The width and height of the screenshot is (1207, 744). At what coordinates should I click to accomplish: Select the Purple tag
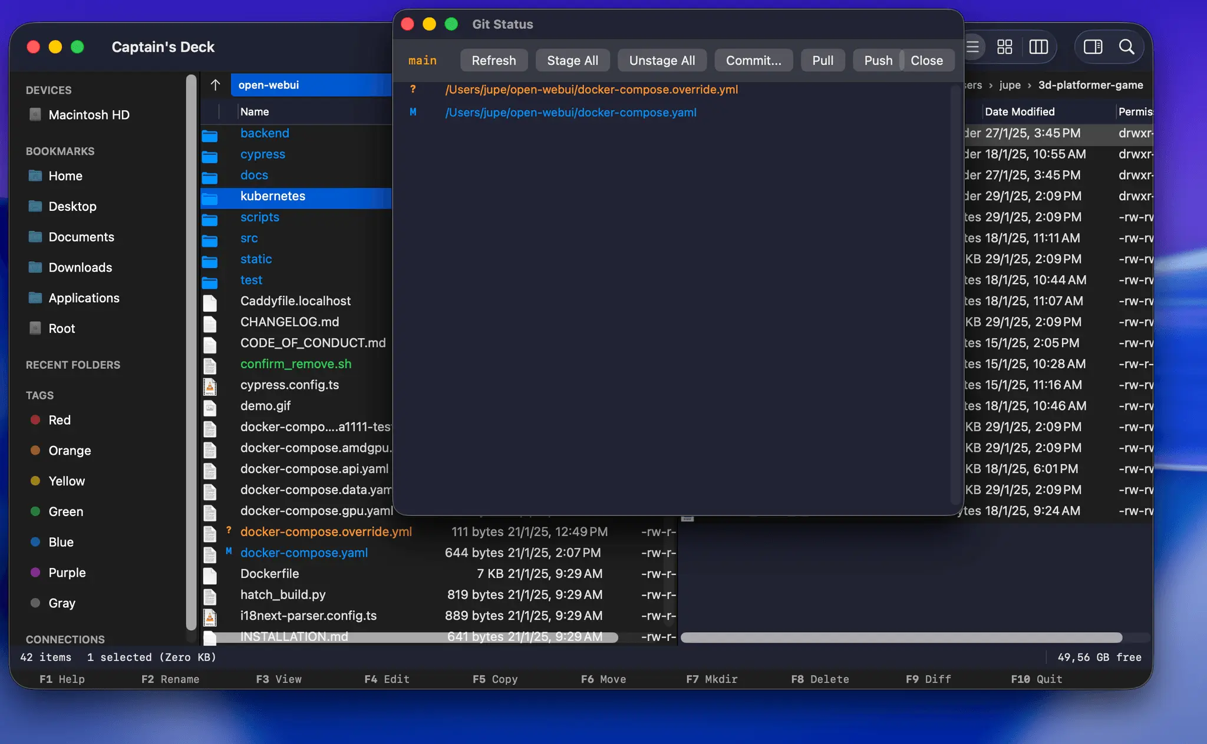67,573
